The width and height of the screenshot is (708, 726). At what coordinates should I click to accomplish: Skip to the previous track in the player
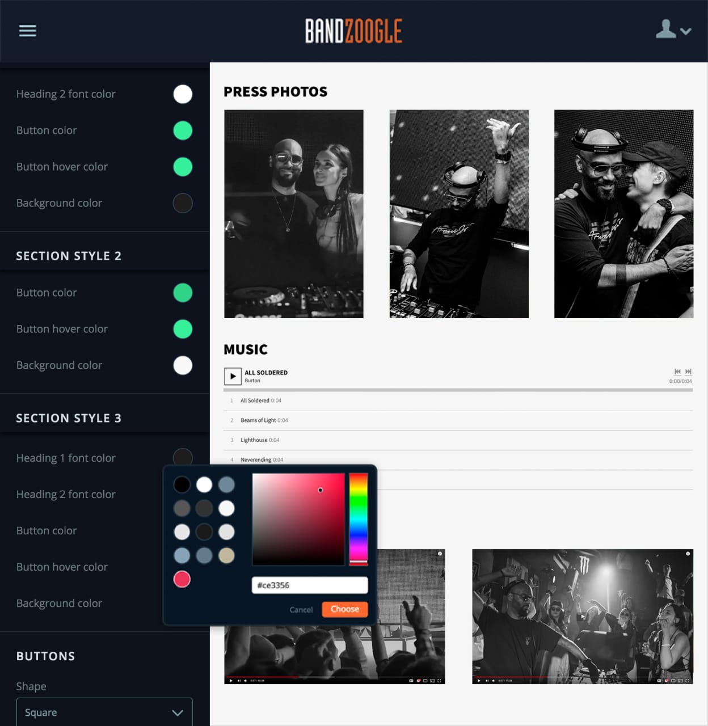[676, 372]
